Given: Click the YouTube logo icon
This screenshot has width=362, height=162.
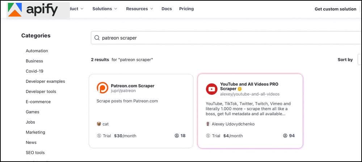Looking at the screenshot, I should tap(212, 89).
